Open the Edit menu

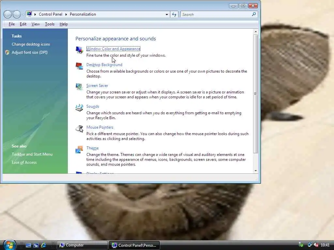[23, 24]
